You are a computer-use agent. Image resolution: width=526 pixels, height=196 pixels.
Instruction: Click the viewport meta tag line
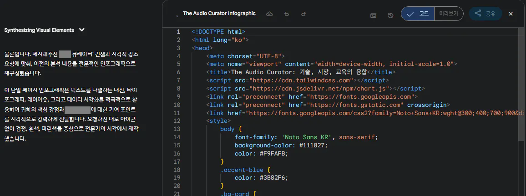(x=332, y=64)
